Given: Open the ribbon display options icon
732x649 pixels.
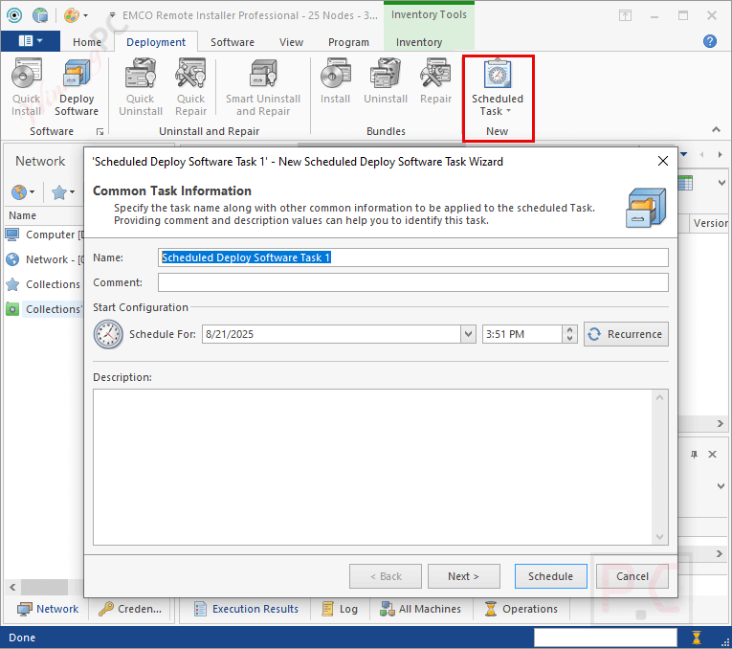Looking at the screenshot, I should 625,15.
